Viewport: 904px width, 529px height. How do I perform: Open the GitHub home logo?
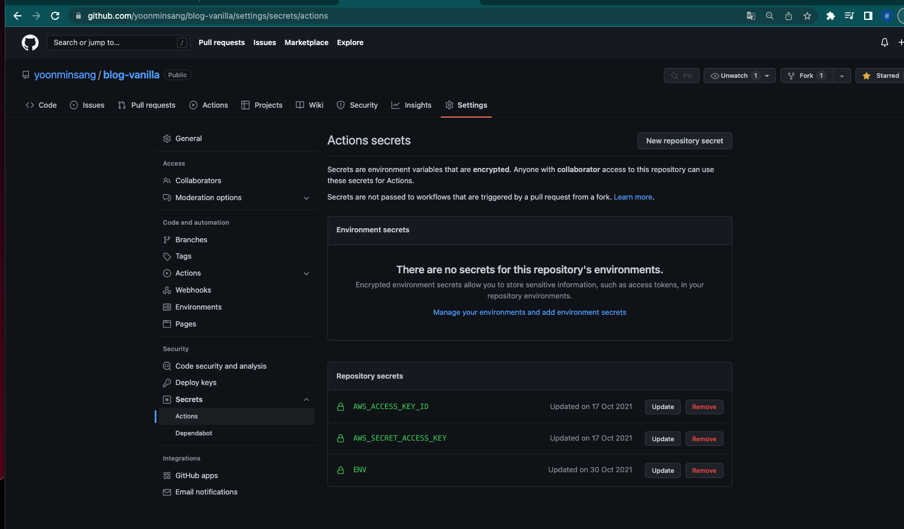(30, 43)
